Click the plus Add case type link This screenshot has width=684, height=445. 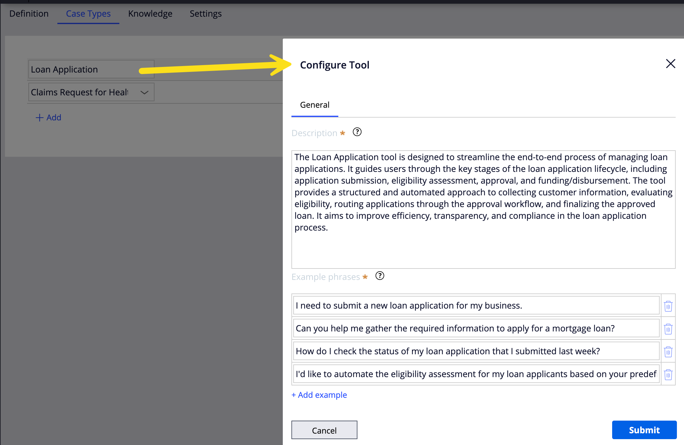(48, 118)
